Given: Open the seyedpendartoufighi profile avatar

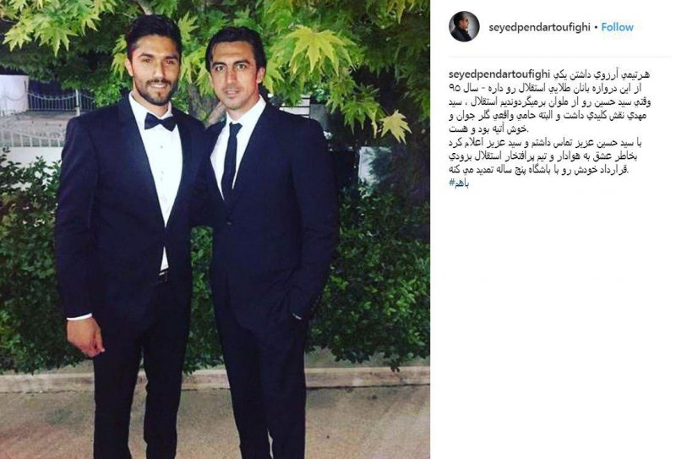Looking at the screenshot, I should (464, 27).
